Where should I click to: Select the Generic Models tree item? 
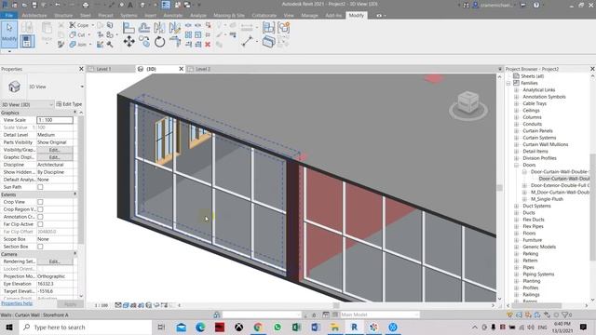[x=539, y=247]
